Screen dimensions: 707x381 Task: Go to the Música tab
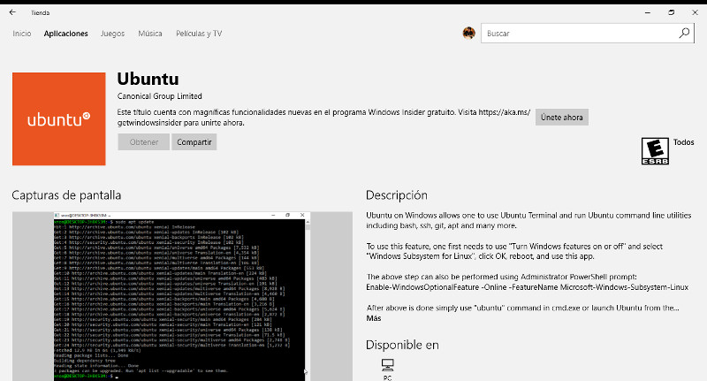click(x=150, y=34)
